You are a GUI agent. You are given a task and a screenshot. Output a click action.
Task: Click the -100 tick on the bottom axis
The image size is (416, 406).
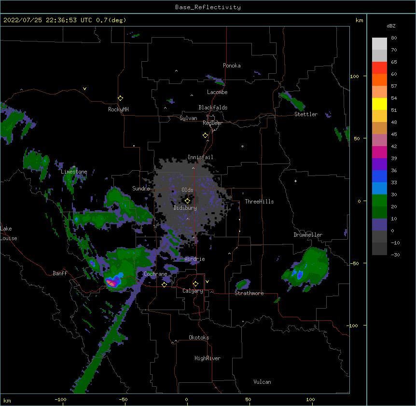pos(60,399)
